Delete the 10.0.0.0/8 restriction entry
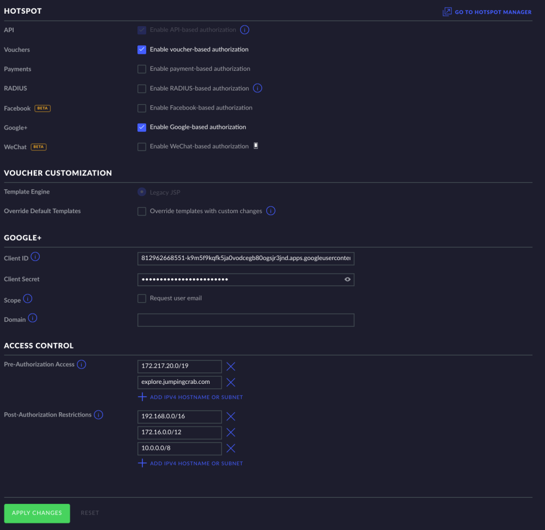This screenshot has width=545, height=530. (231, 448)
